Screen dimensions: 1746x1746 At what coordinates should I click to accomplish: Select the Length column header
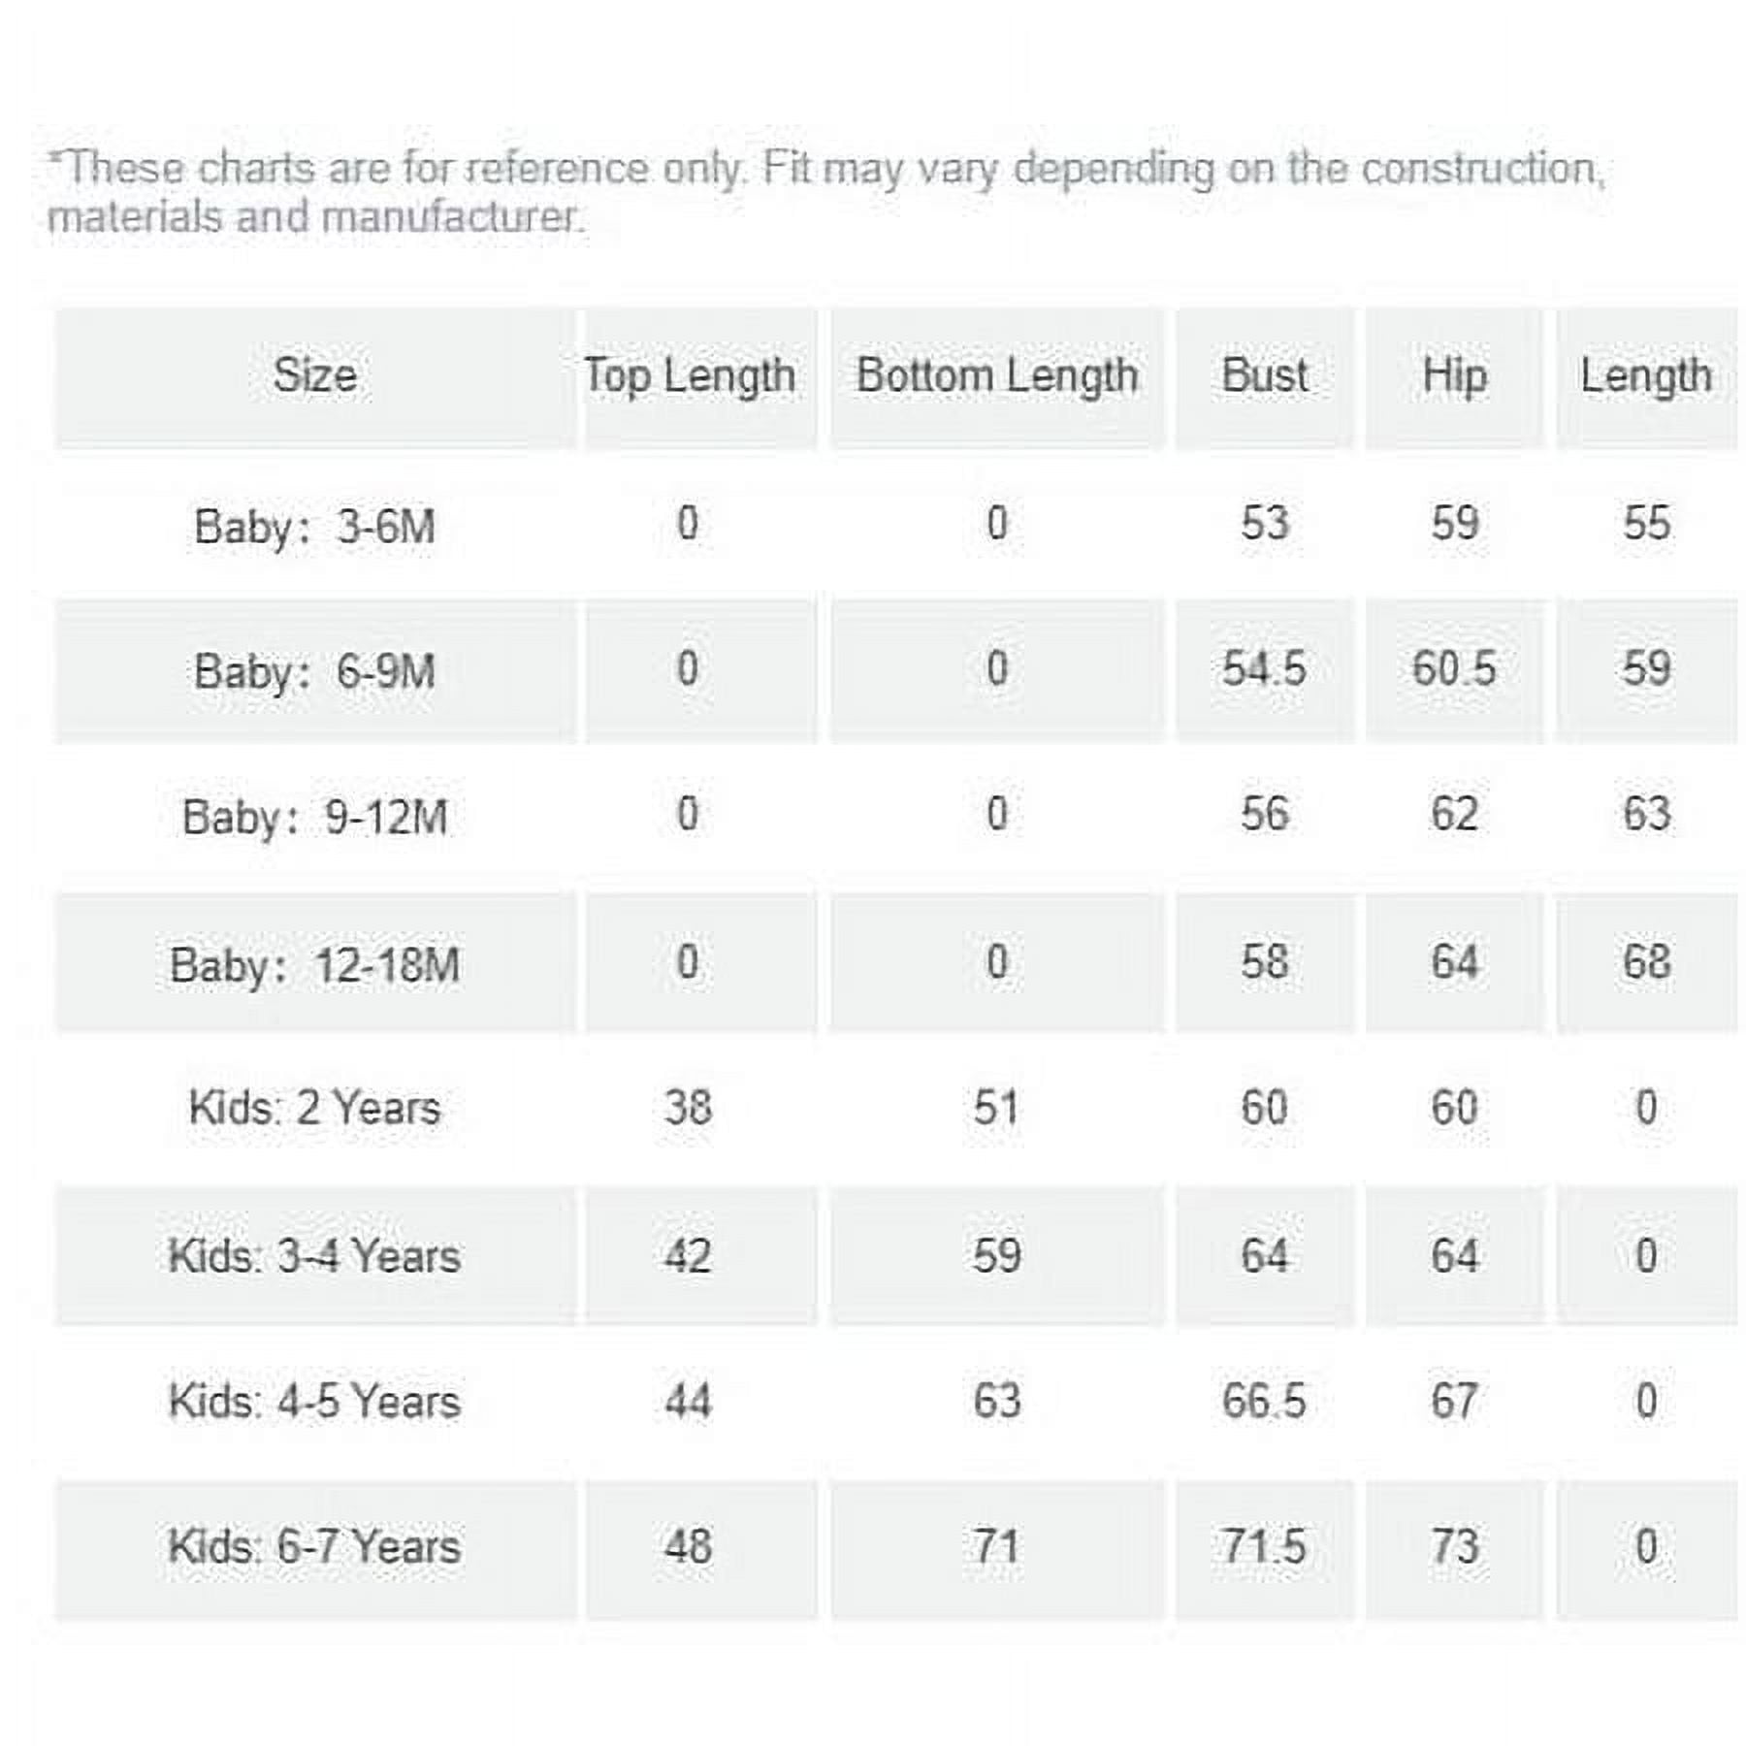1646,377
